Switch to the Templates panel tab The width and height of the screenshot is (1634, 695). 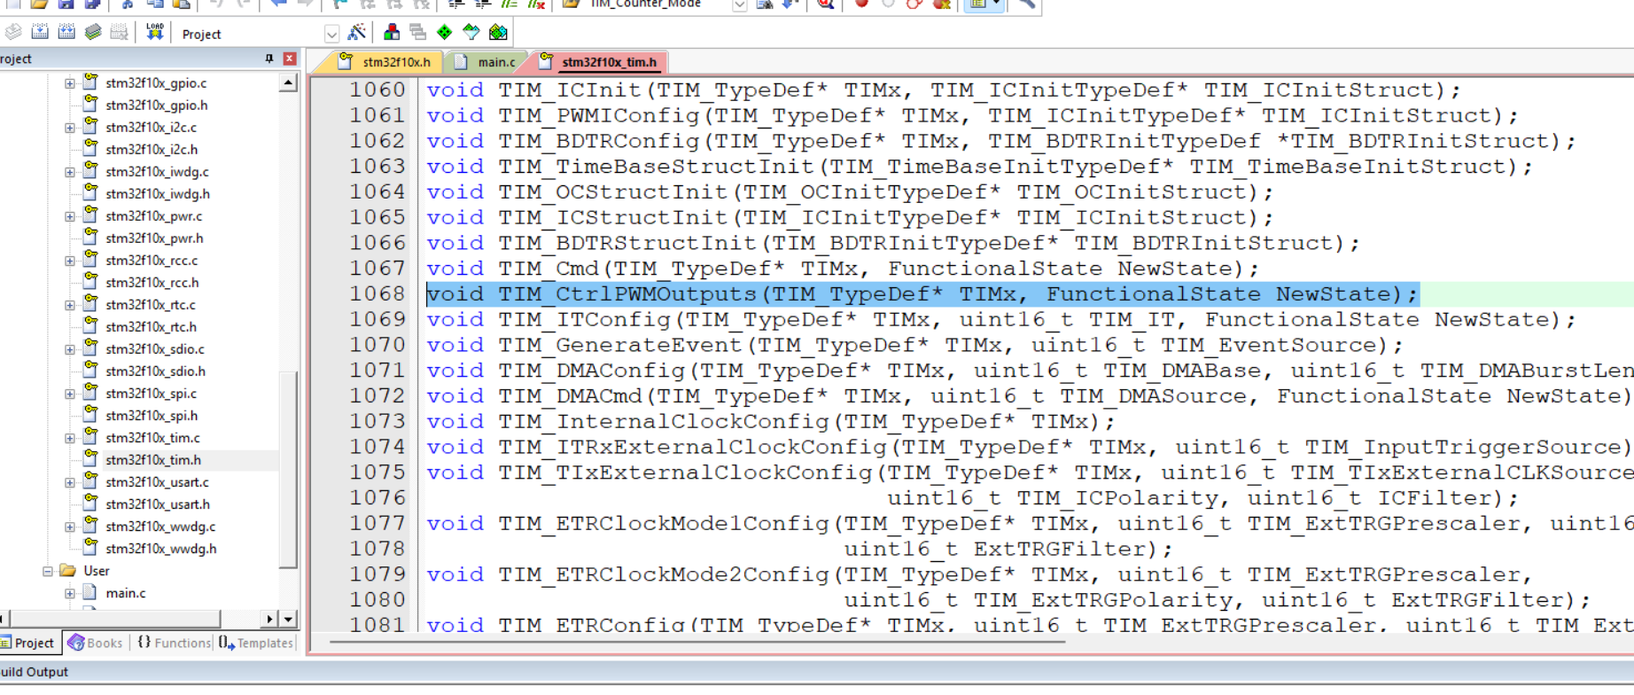click(x=256, y=643)
